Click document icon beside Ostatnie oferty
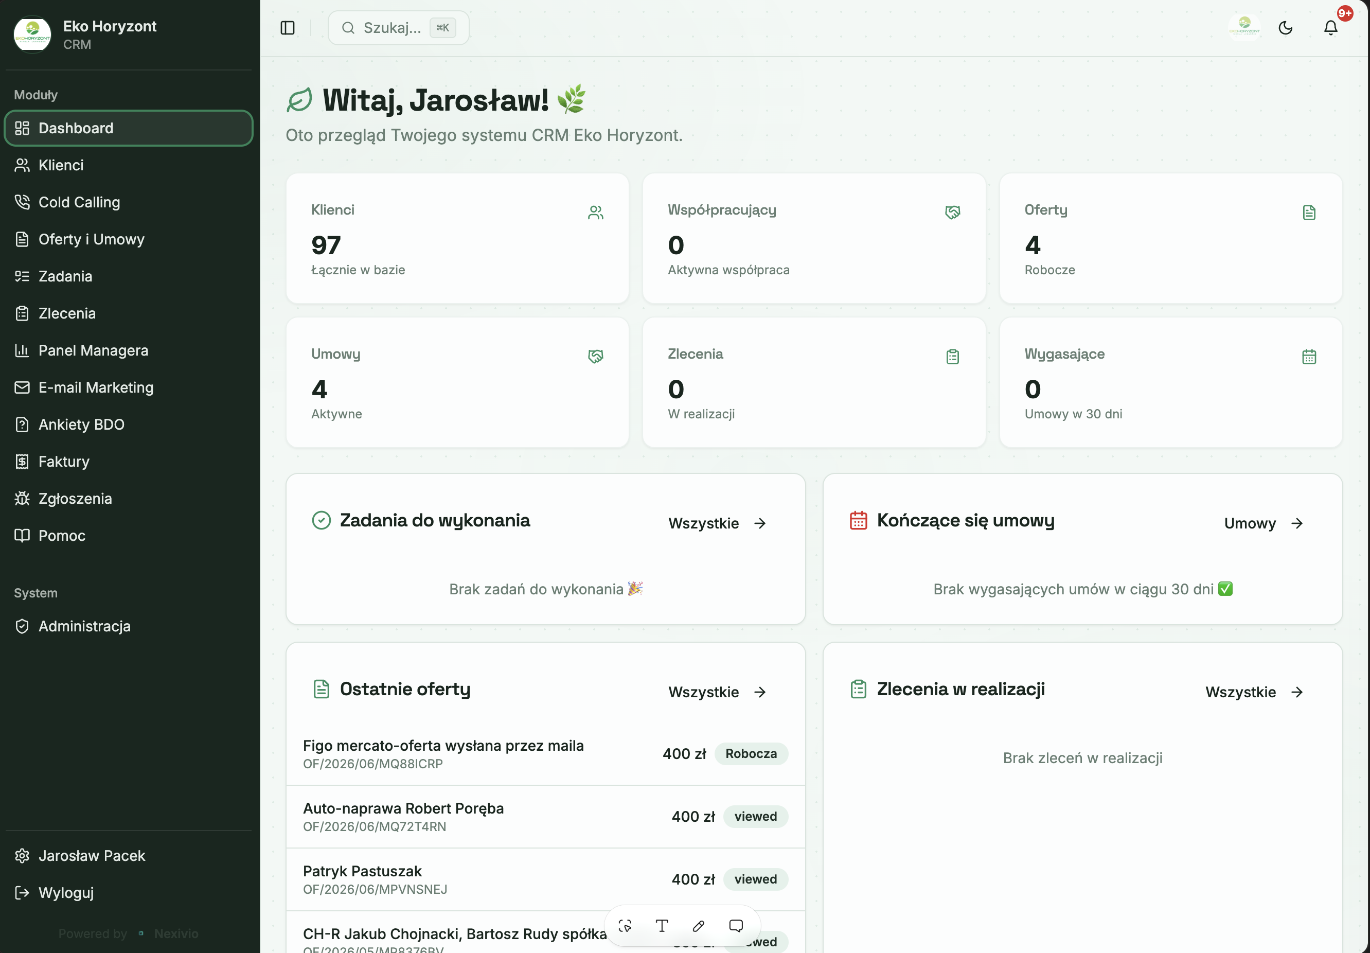This screenshot has height=953, width=1370. 321,689
